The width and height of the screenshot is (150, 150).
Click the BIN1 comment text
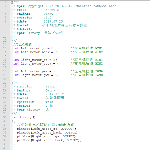click(99, 60)
